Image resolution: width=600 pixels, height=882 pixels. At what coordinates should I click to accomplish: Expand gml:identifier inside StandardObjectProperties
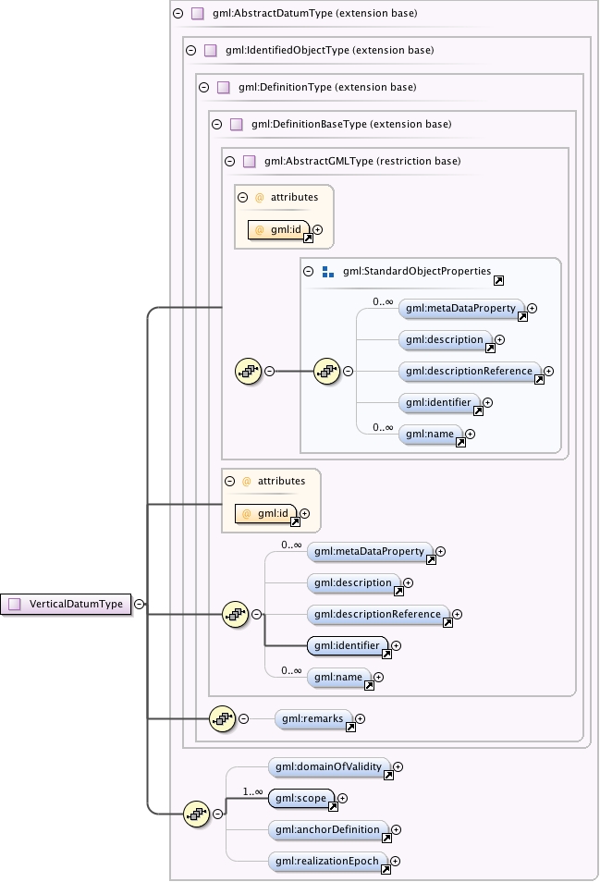point(488,403)
